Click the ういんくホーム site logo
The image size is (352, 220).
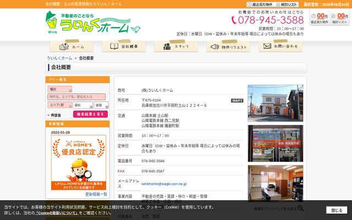[x=93, y=23]
